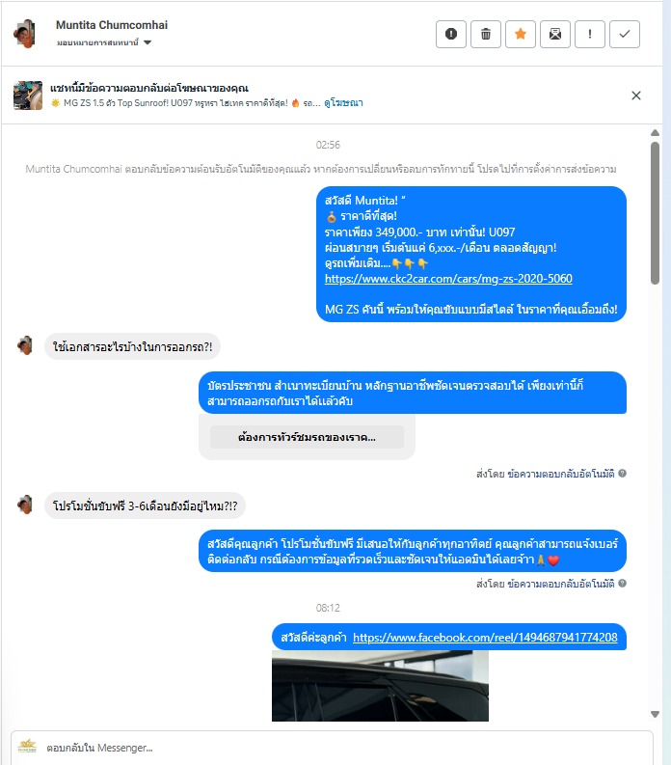The height and width of the screenshot is (765, 671).
Task: Mark conversation as unread envelope icon
Action: (555, 34)
